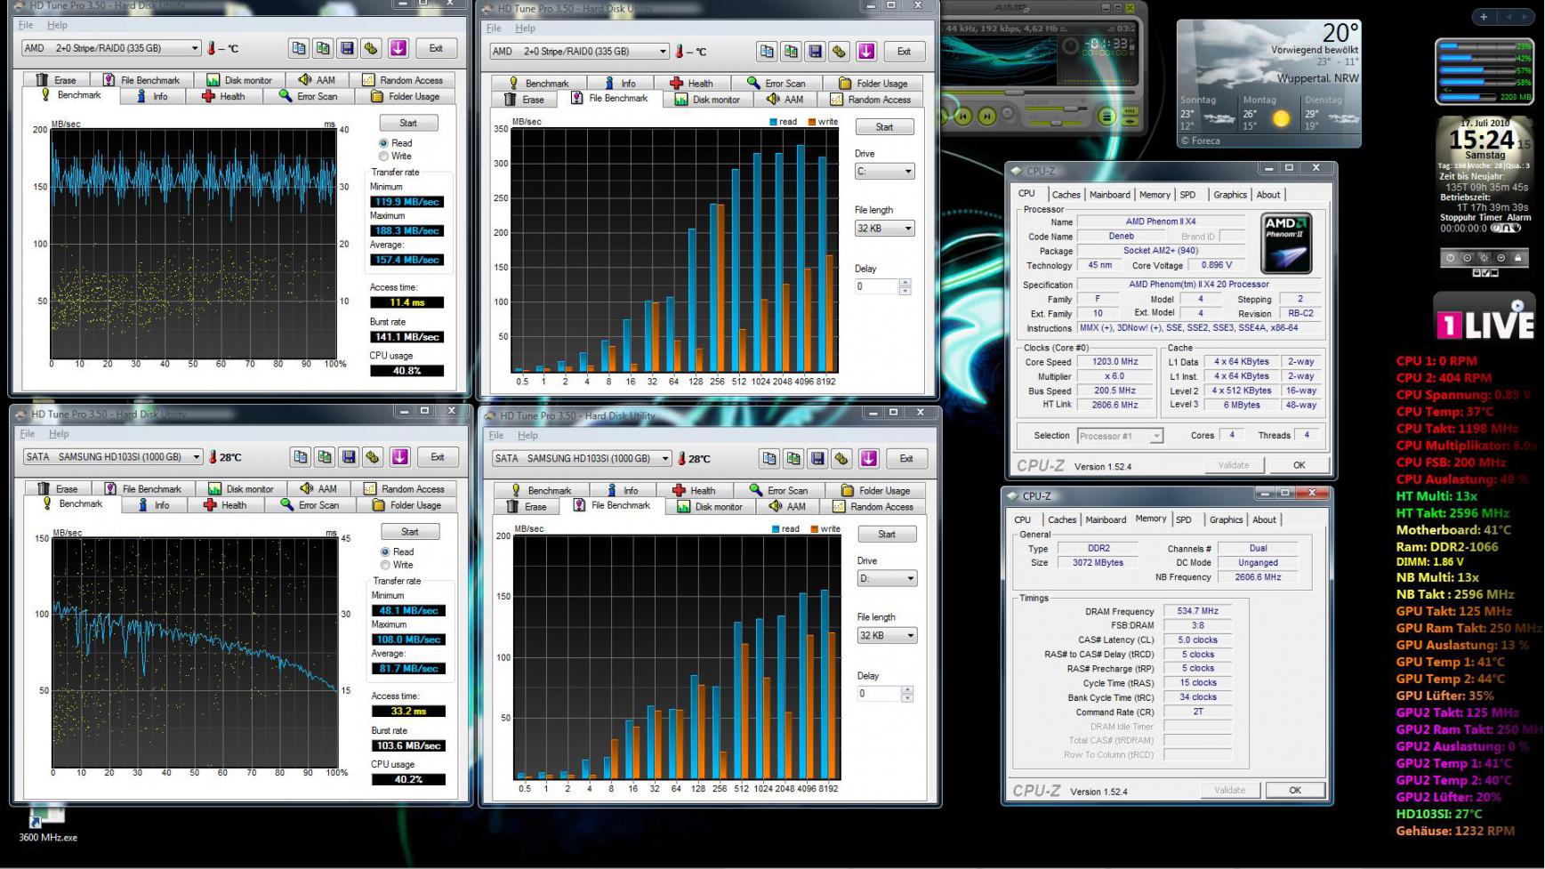Click the plus button to add gadgets
Viewport: 1545px width, 869px height.
[x=1483, y=17]
